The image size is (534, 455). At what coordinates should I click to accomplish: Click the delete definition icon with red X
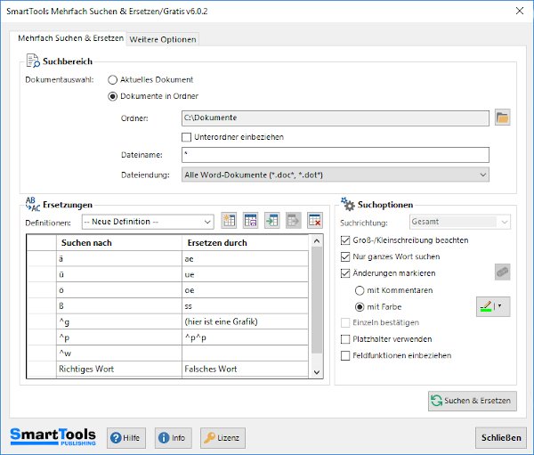(x=314, y=221)
